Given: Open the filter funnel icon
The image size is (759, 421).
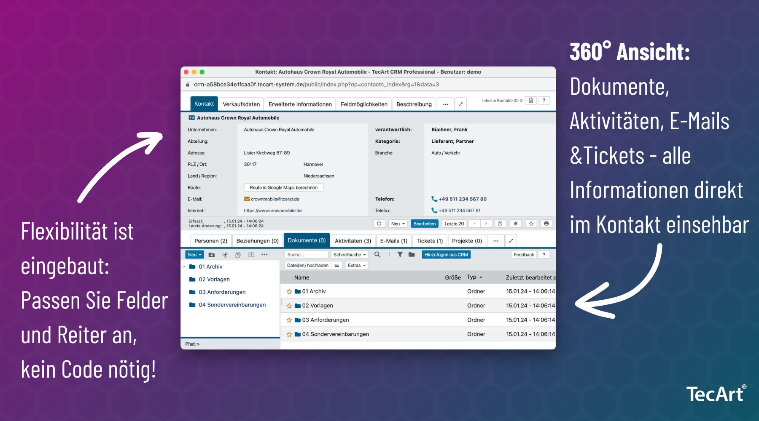Looking at the screenshot, I should click(x=400, y=254).
